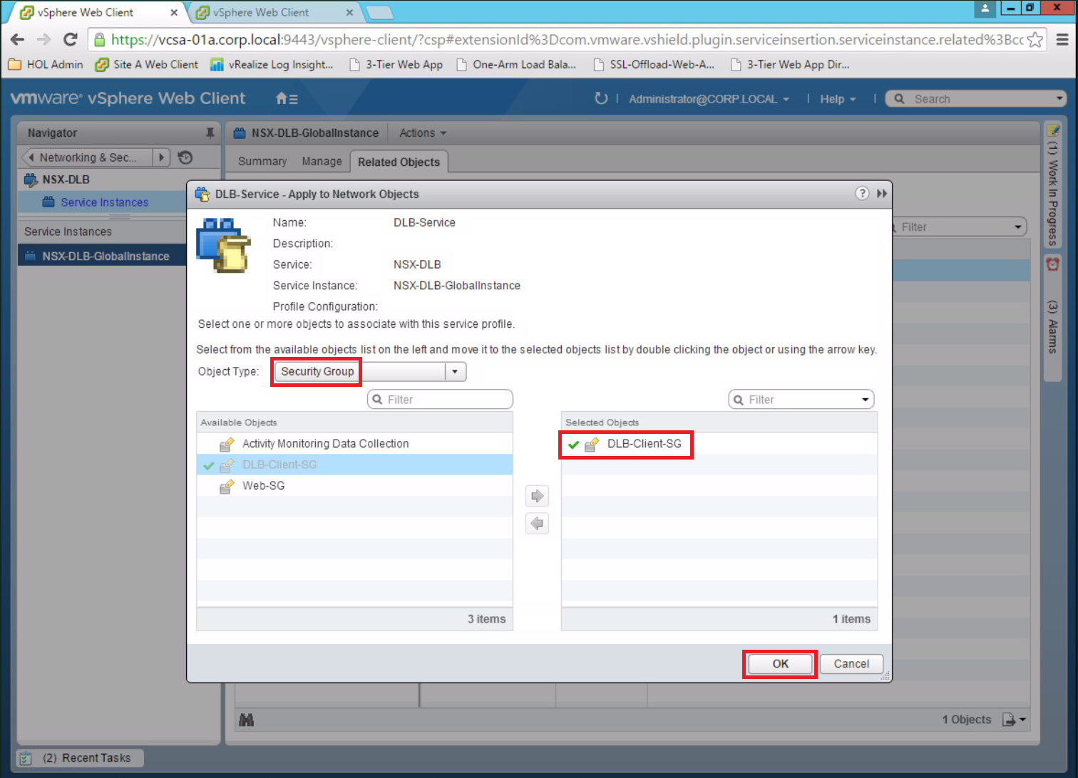Click the Chrome user profile icon

click(985, 9)
